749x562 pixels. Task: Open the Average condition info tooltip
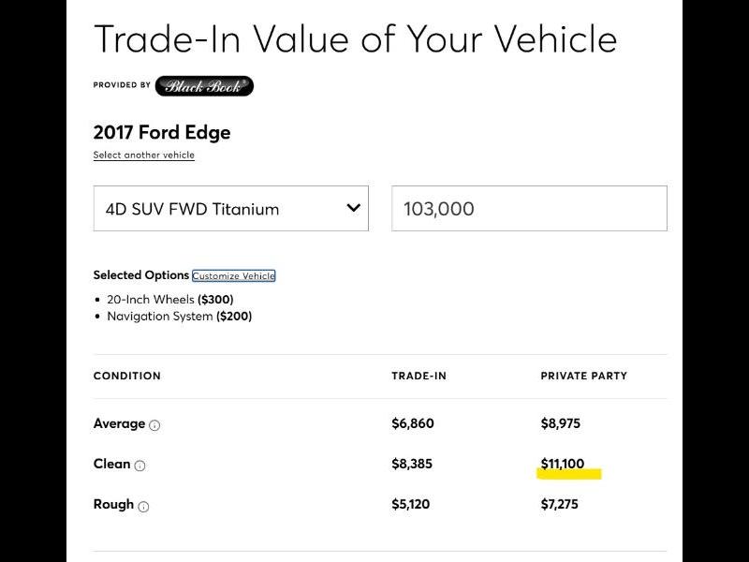155,424
